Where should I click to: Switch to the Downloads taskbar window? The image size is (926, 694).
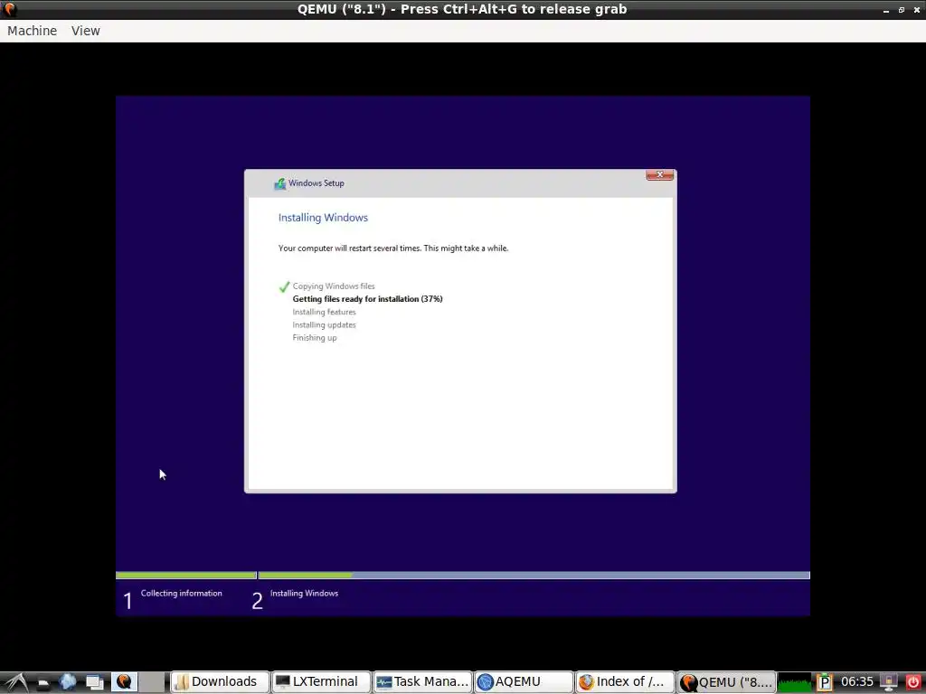tap(220, 682)
